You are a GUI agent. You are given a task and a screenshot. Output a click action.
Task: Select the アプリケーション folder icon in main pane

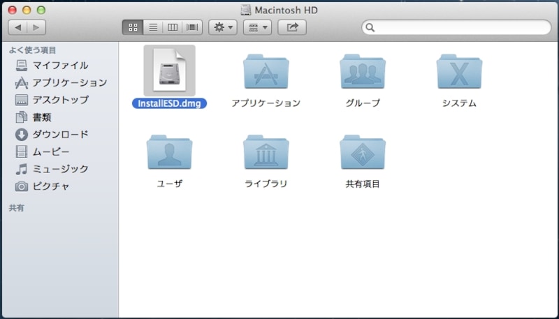coord(266,72)
